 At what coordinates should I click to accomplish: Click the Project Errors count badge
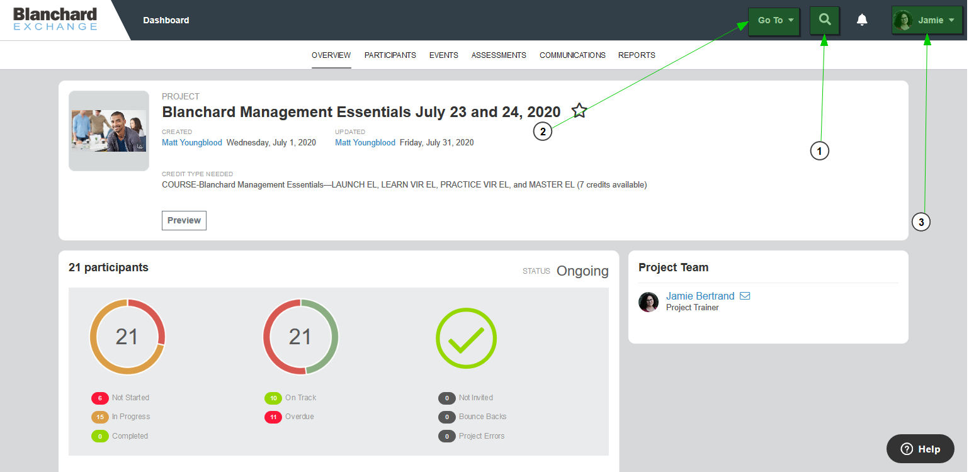pyautogui.click(x=447, y=436)
